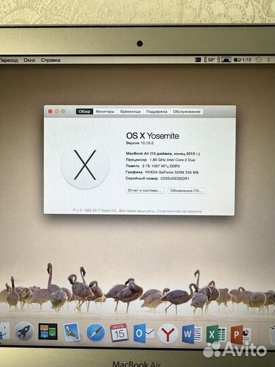Launch Safari from the Dock
The width and height of the screenshot is (275, 367).
click(96, 332)
